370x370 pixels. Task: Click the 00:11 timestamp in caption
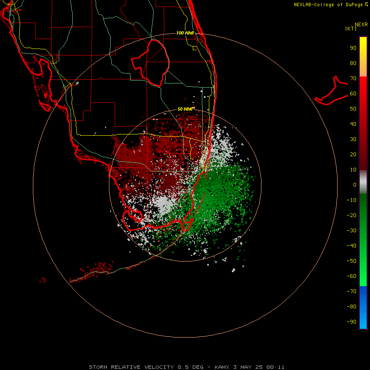tap(275, 367)
